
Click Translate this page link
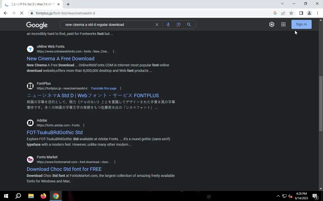pyautogui.click(x=103, y=88)
